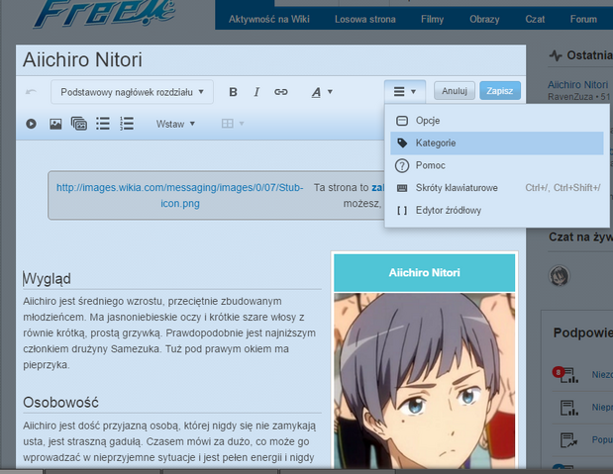This screenshot has width=613, height=474.
Task: Go to Losowa strona
Action: pos(365,19)
